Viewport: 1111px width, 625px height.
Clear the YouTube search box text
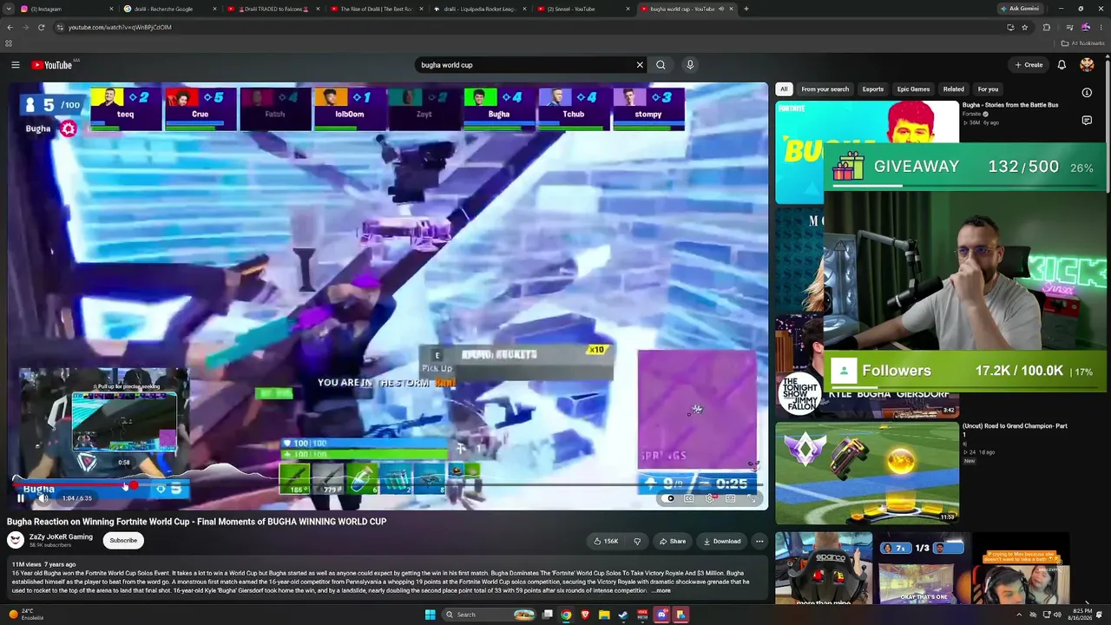(640, 65)
